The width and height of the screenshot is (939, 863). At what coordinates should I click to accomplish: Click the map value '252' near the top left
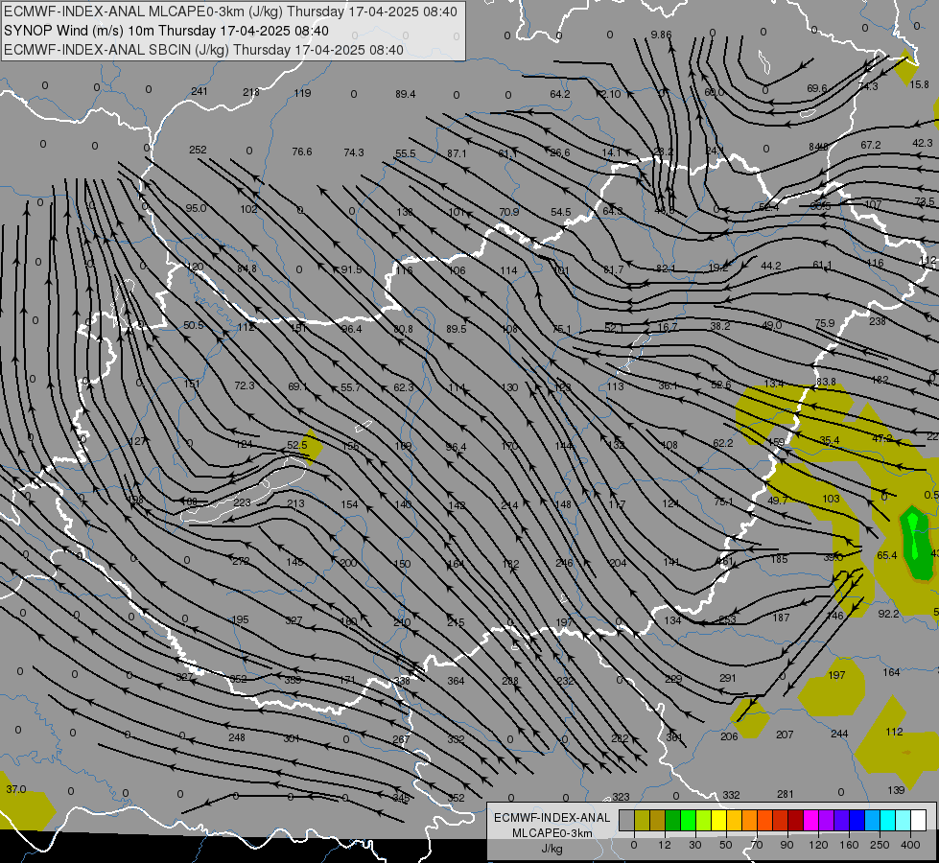point(198,150)
